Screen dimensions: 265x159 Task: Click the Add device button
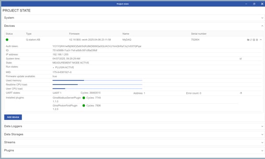tap(13, 117)
